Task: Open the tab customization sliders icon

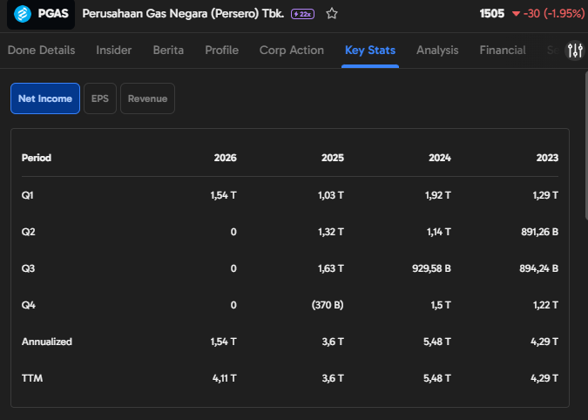Action: coord(575,51)
